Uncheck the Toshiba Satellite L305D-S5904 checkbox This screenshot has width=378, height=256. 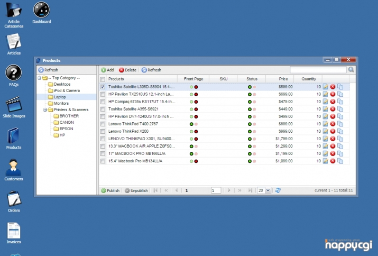pos(103,87)
